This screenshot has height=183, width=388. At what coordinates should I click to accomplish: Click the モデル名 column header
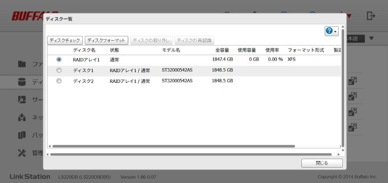tap(171, 50)
